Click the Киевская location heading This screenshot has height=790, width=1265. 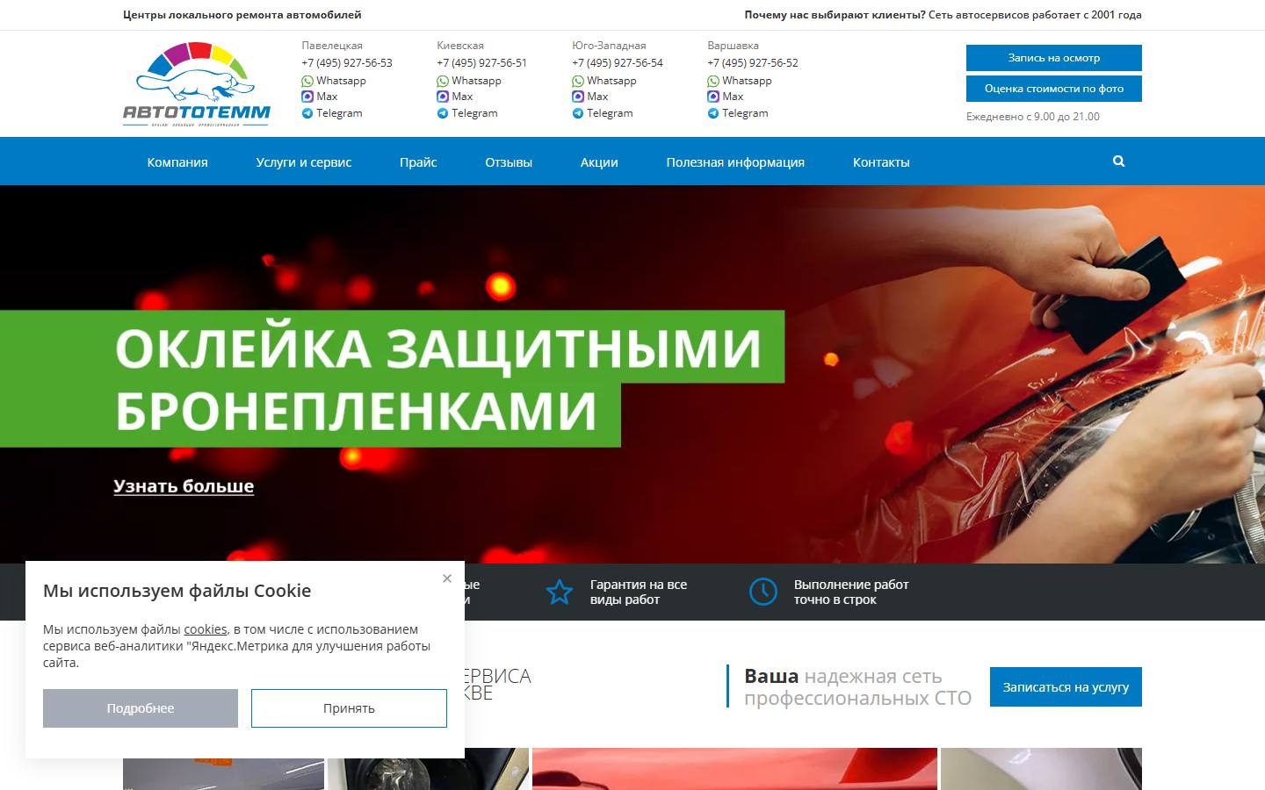460,46
